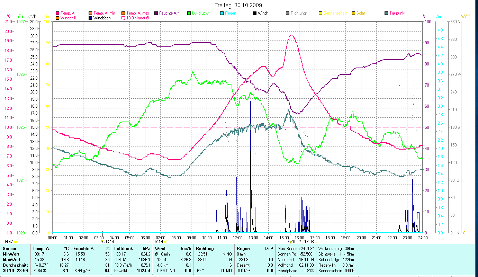Click the pink Temp. A. legend square
Image resolution: width=478 pixels, height=277 pixels.
pos(57,13)
